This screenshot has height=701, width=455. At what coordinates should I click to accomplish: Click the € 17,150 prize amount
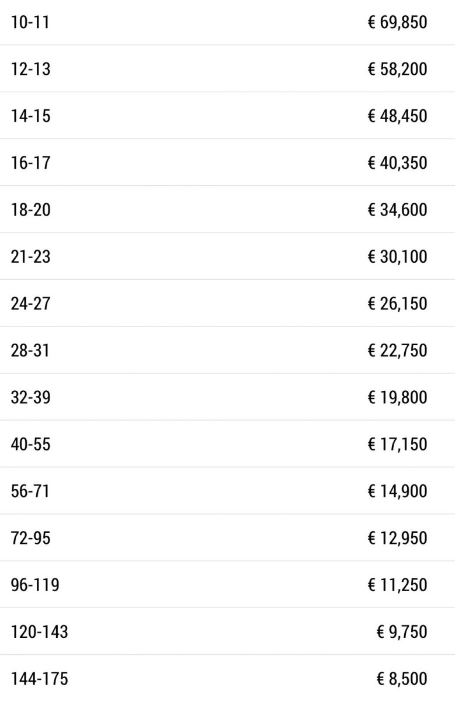tap(397, 445)
